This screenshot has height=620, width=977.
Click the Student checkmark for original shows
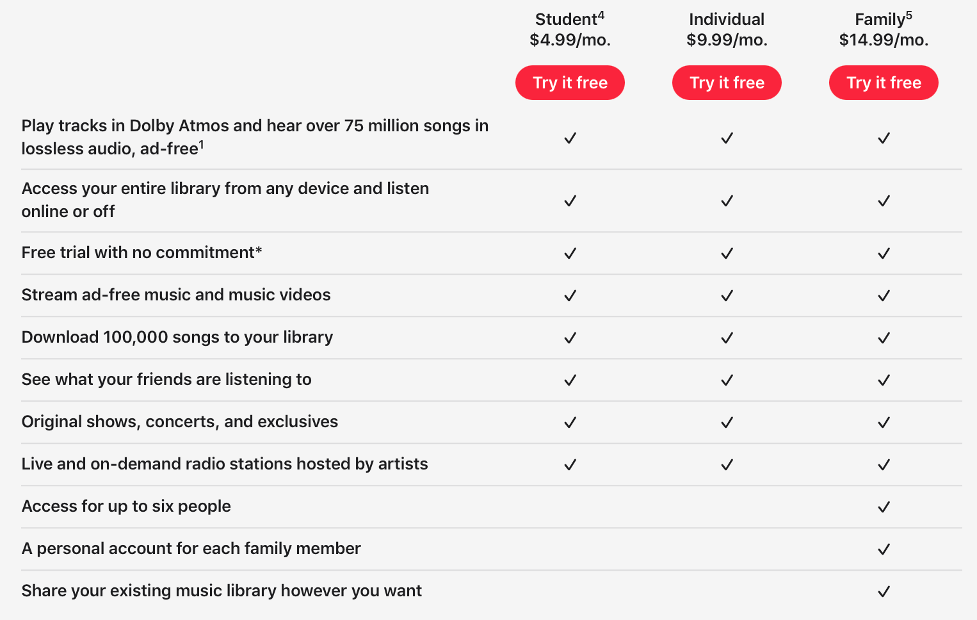[x=570, y=422]
